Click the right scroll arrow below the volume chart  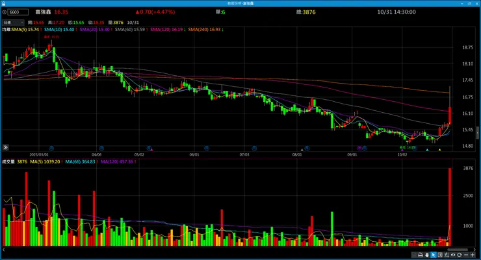474,250
